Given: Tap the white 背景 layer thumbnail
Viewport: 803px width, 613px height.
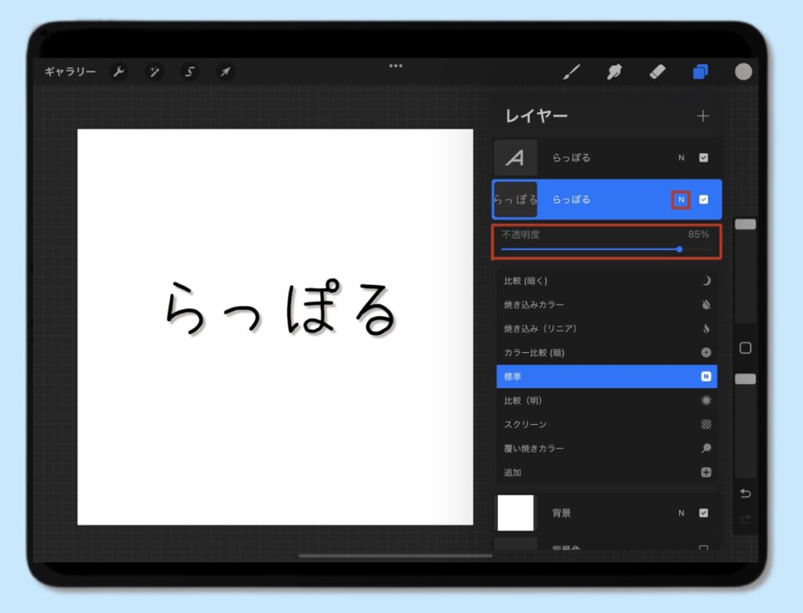Looking at the screenshot, I should click(516, 513).
